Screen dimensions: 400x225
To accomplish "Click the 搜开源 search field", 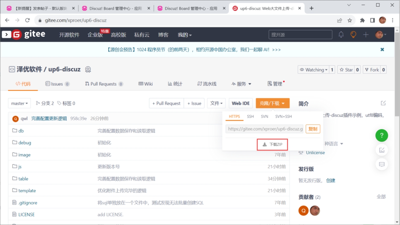I will [x=300, y=35].
